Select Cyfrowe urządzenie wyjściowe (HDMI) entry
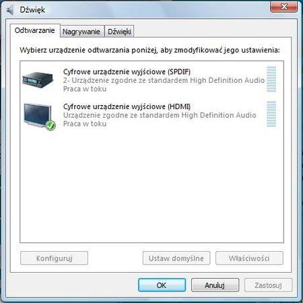This screenshot has height=303, width=303. (x=149, y=115)
